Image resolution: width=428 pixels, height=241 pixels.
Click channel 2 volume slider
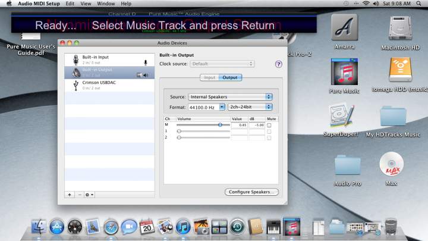(203, 137)
